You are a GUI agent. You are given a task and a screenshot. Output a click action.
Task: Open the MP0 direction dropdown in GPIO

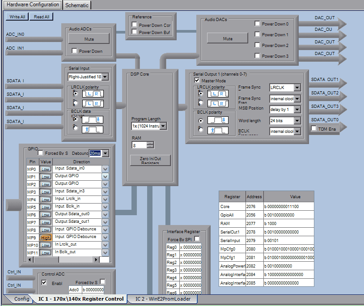coord(106,169)
